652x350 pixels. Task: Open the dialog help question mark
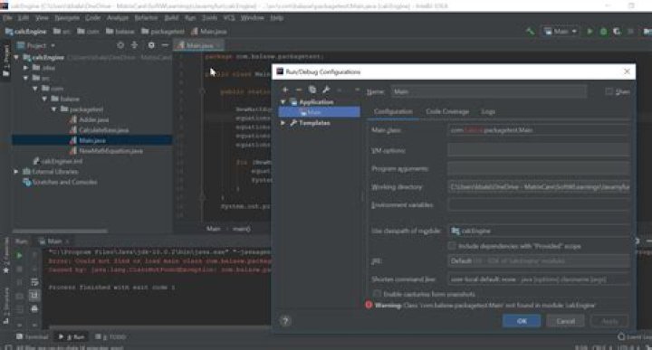[x=285, y=321]
